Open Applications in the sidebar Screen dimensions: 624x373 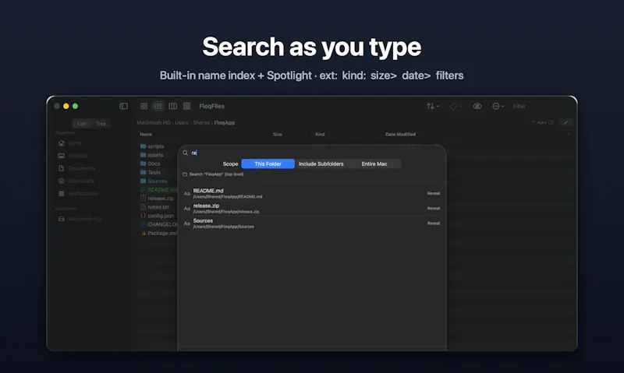pos(83,193)
